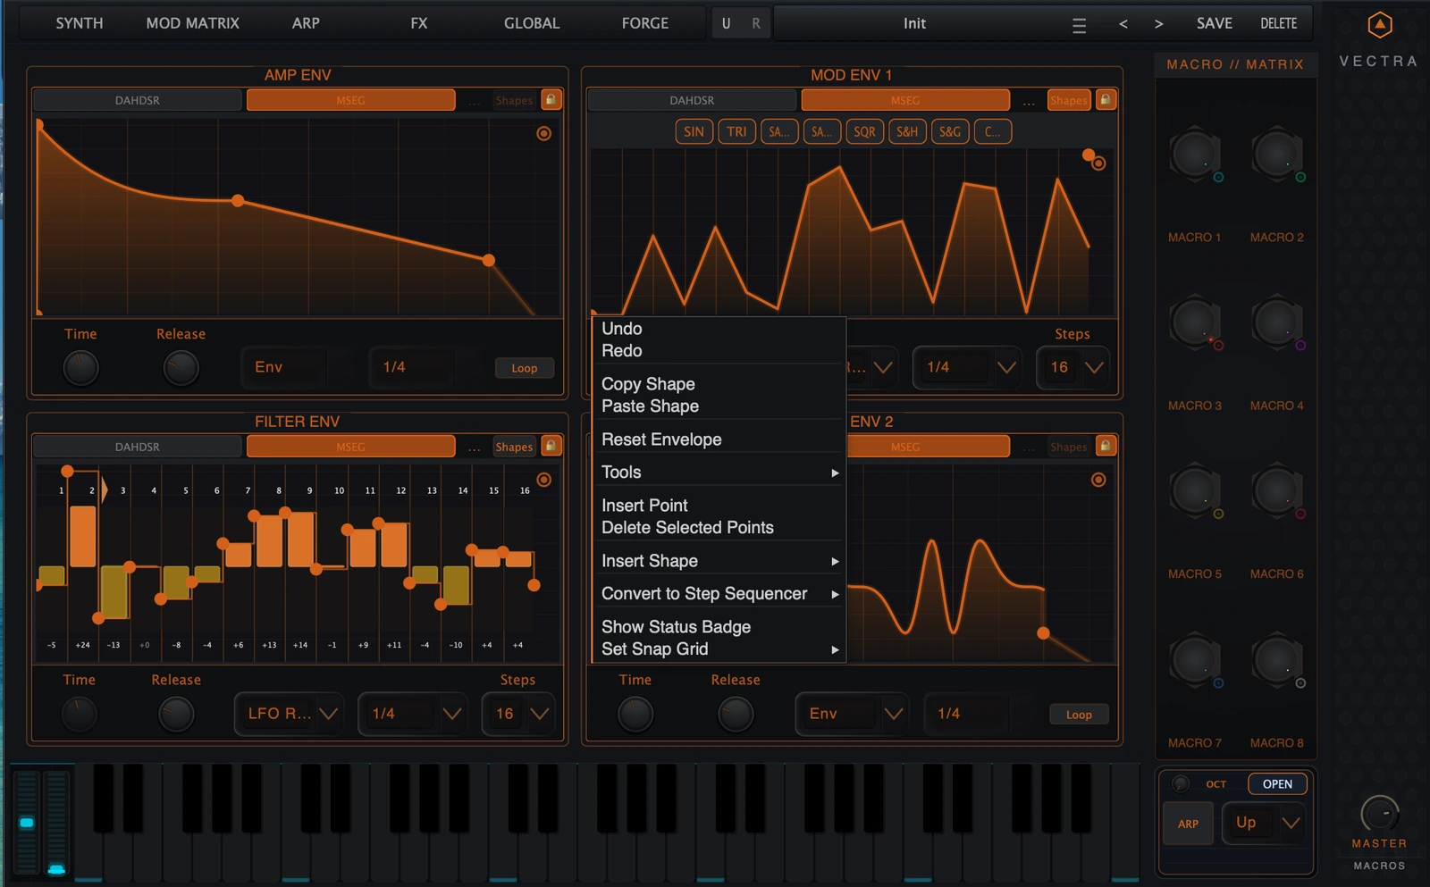Click the circular target icon in AMP ENV graph
Image resolution: width=1430 pixels, height=887 pixels.
543,133
